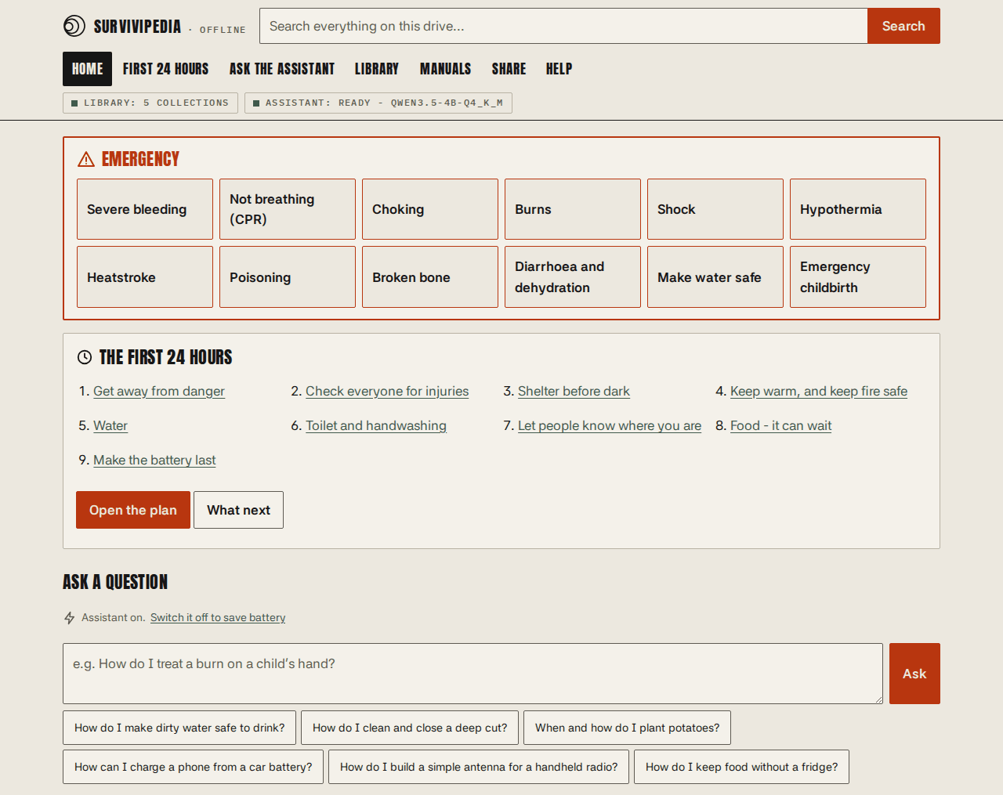
Task: Switch the assistant off to save battery
Action: [x=218, y=618]
